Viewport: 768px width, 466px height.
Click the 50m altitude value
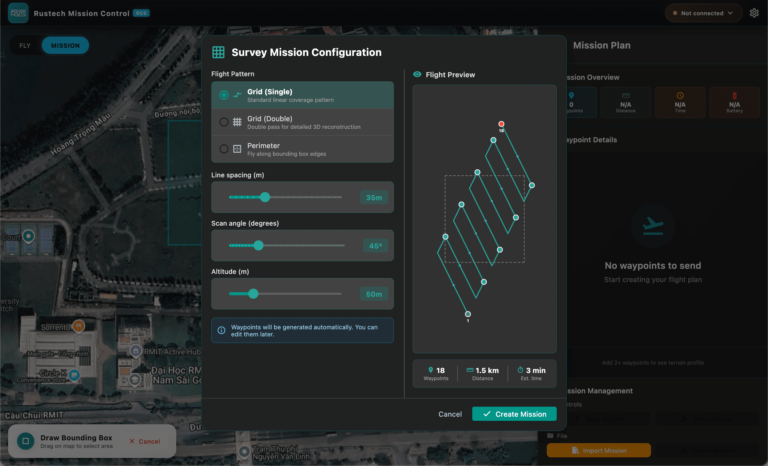(374, 294)
